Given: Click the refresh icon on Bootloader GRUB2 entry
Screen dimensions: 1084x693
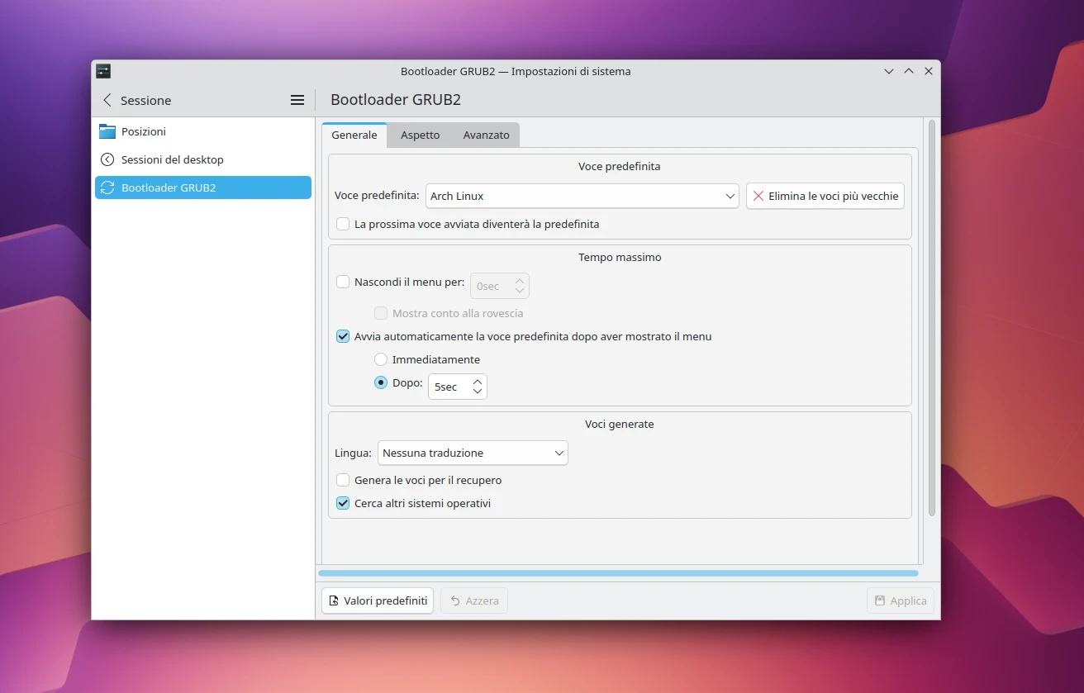Looking at the screenshot, I should point(107,187).
